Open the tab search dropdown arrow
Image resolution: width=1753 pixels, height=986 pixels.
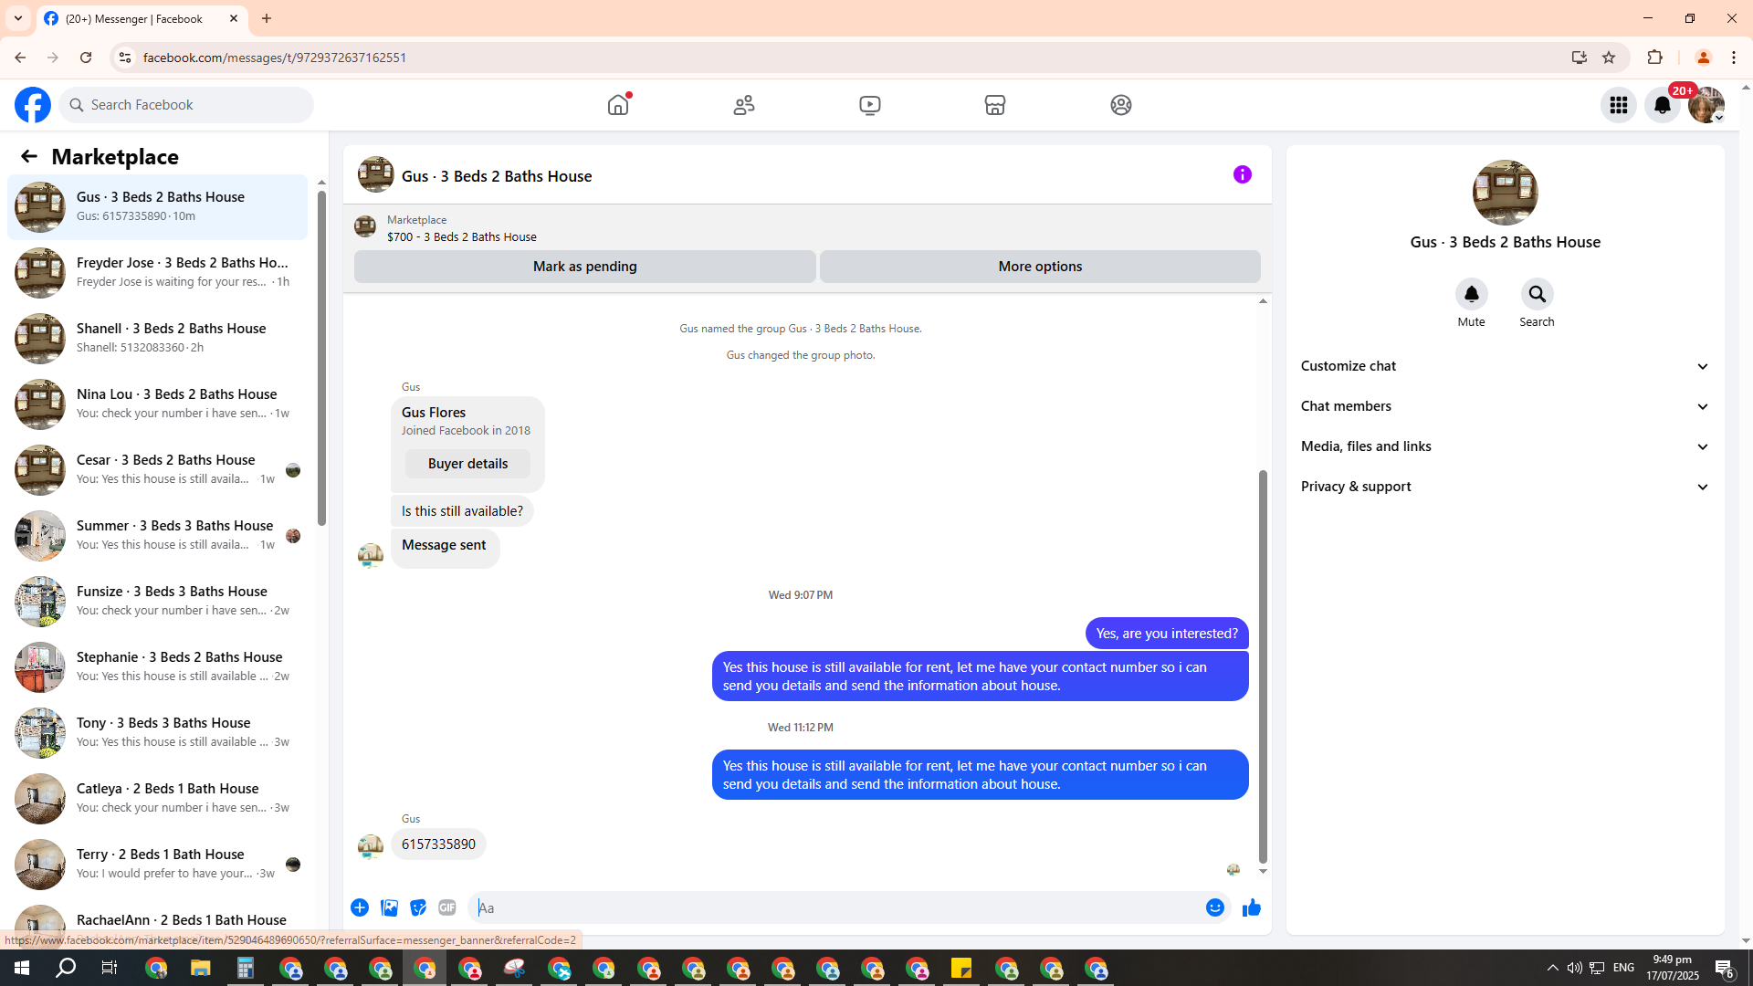[x=18, y=18]
